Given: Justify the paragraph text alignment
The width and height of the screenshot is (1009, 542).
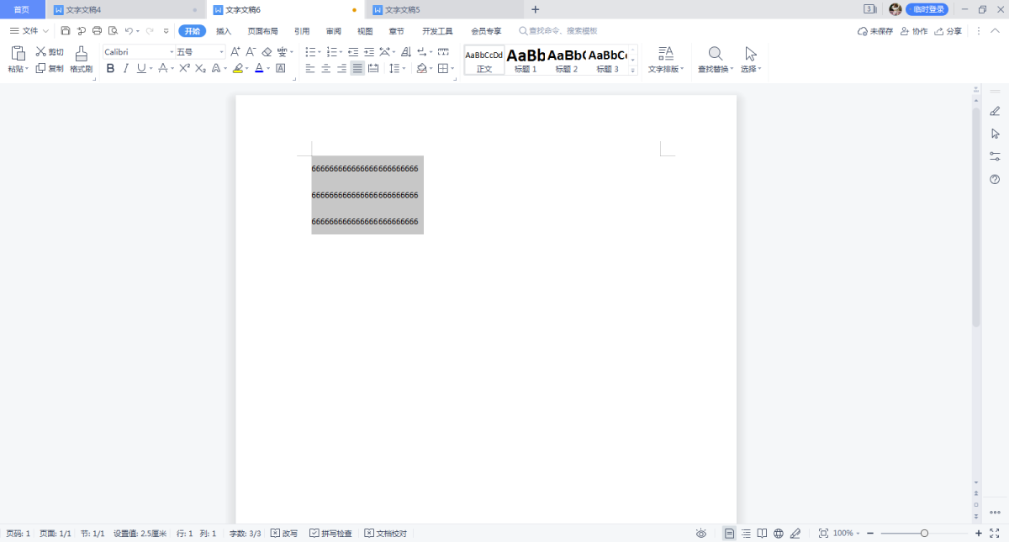Looking at the screenshot, I should (358, 69).
